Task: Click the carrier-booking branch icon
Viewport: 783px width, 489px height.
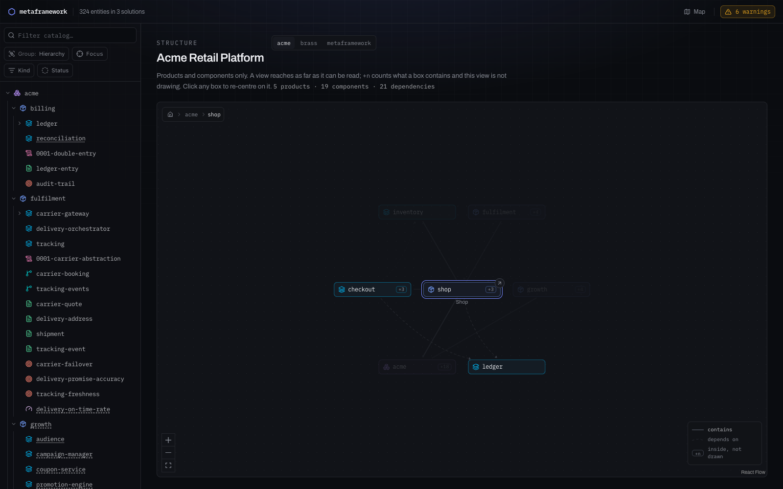Action: (29, 273)
